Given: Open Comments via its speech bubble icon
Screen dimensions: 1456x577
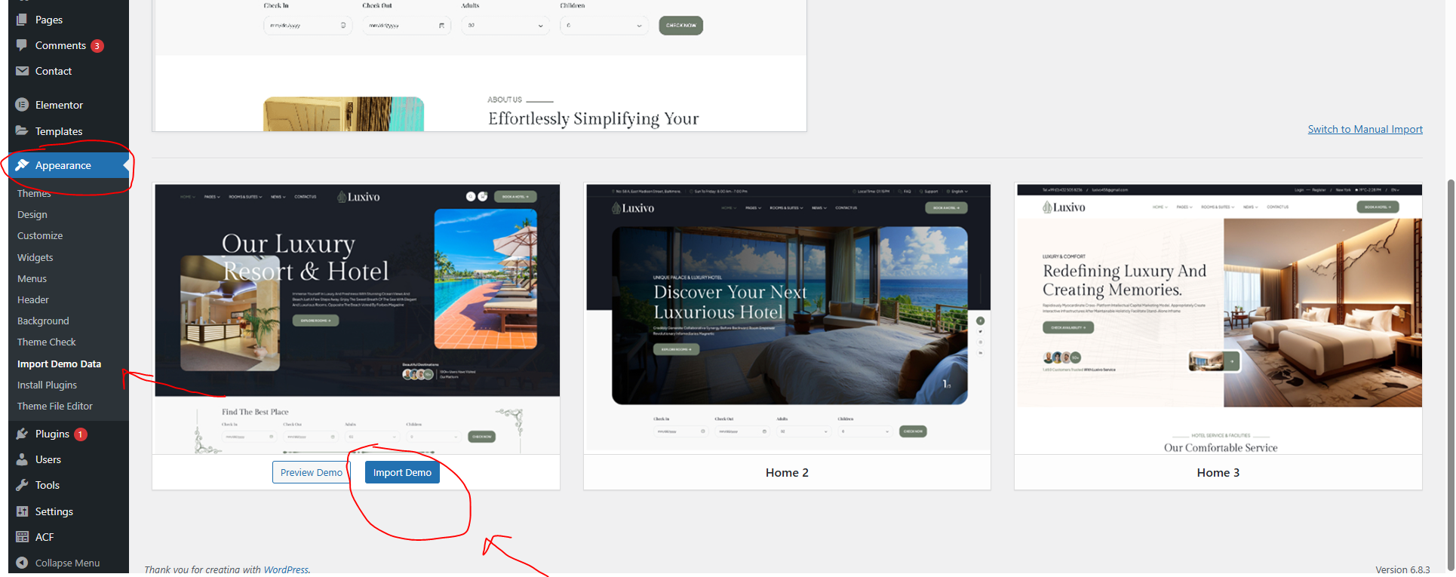Looking at the screenshot, I should (22, 45).
